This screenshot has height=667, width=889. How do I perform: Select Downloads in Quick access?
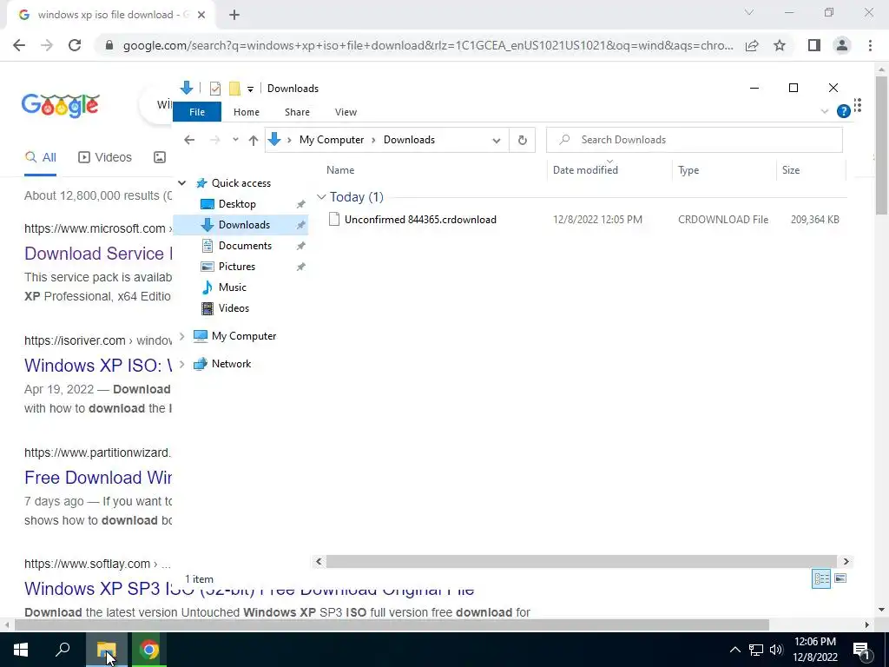pyautogui.click(x=244, y=225)
